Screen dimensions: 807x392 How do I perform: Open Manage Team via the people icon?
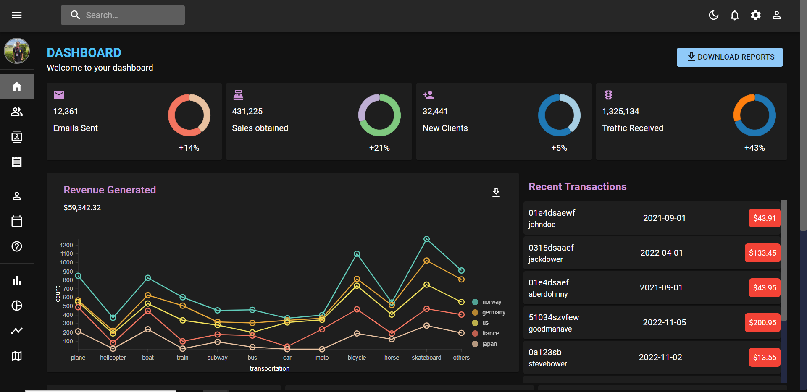coord(17,112)
